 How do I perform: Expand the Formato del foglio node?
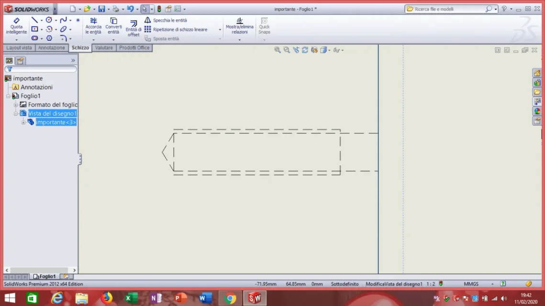[x=16, y=105]
